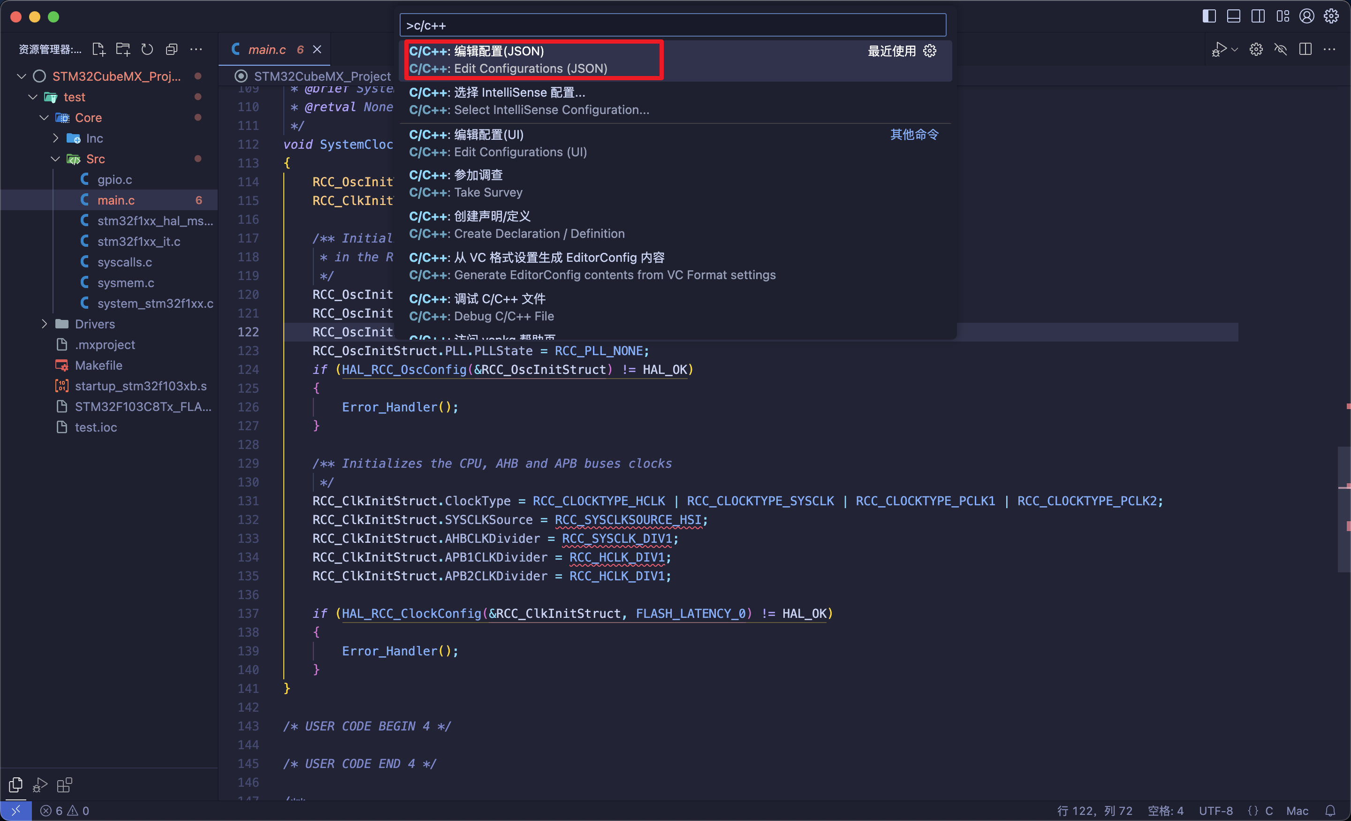
Task: Open Customize Layout in the title bar
Action: (x=1283, y=16)
